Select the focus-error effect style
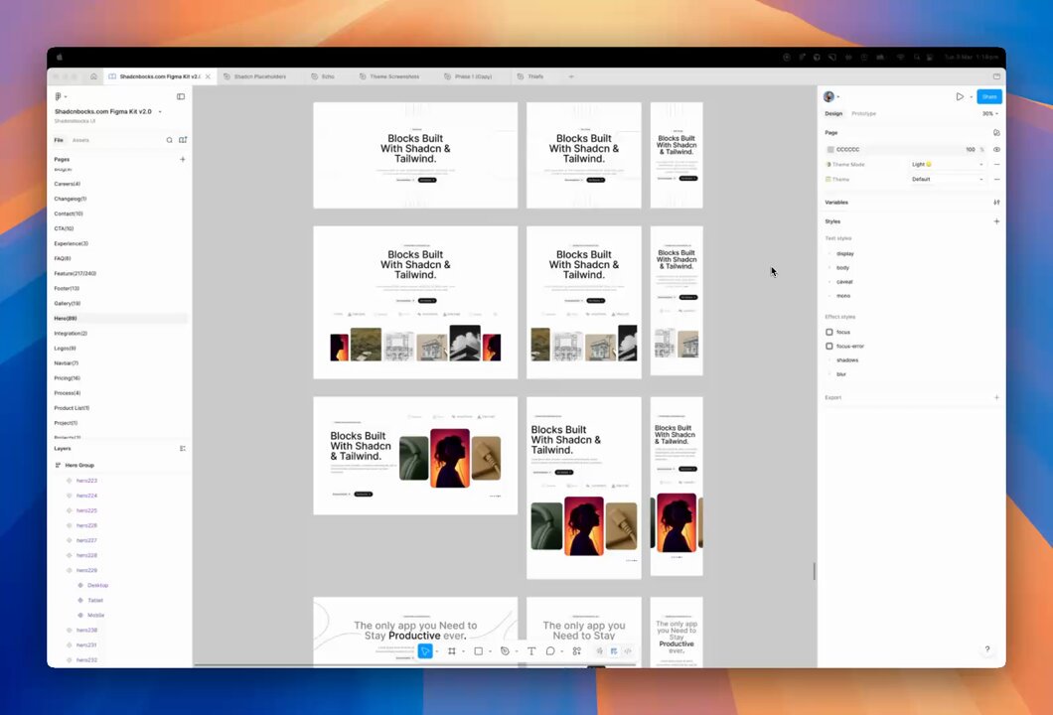 coord(850,347)
